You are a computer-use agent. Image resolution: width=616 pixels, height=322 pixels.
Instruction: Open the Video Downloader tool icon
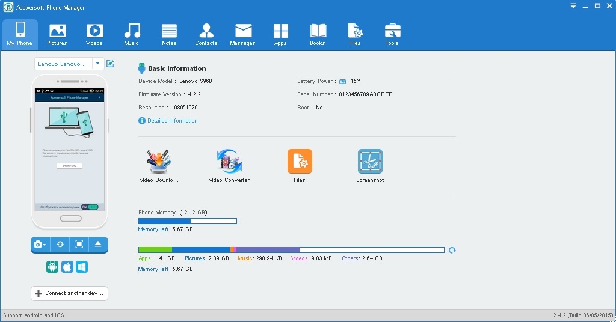click(159, 162)
